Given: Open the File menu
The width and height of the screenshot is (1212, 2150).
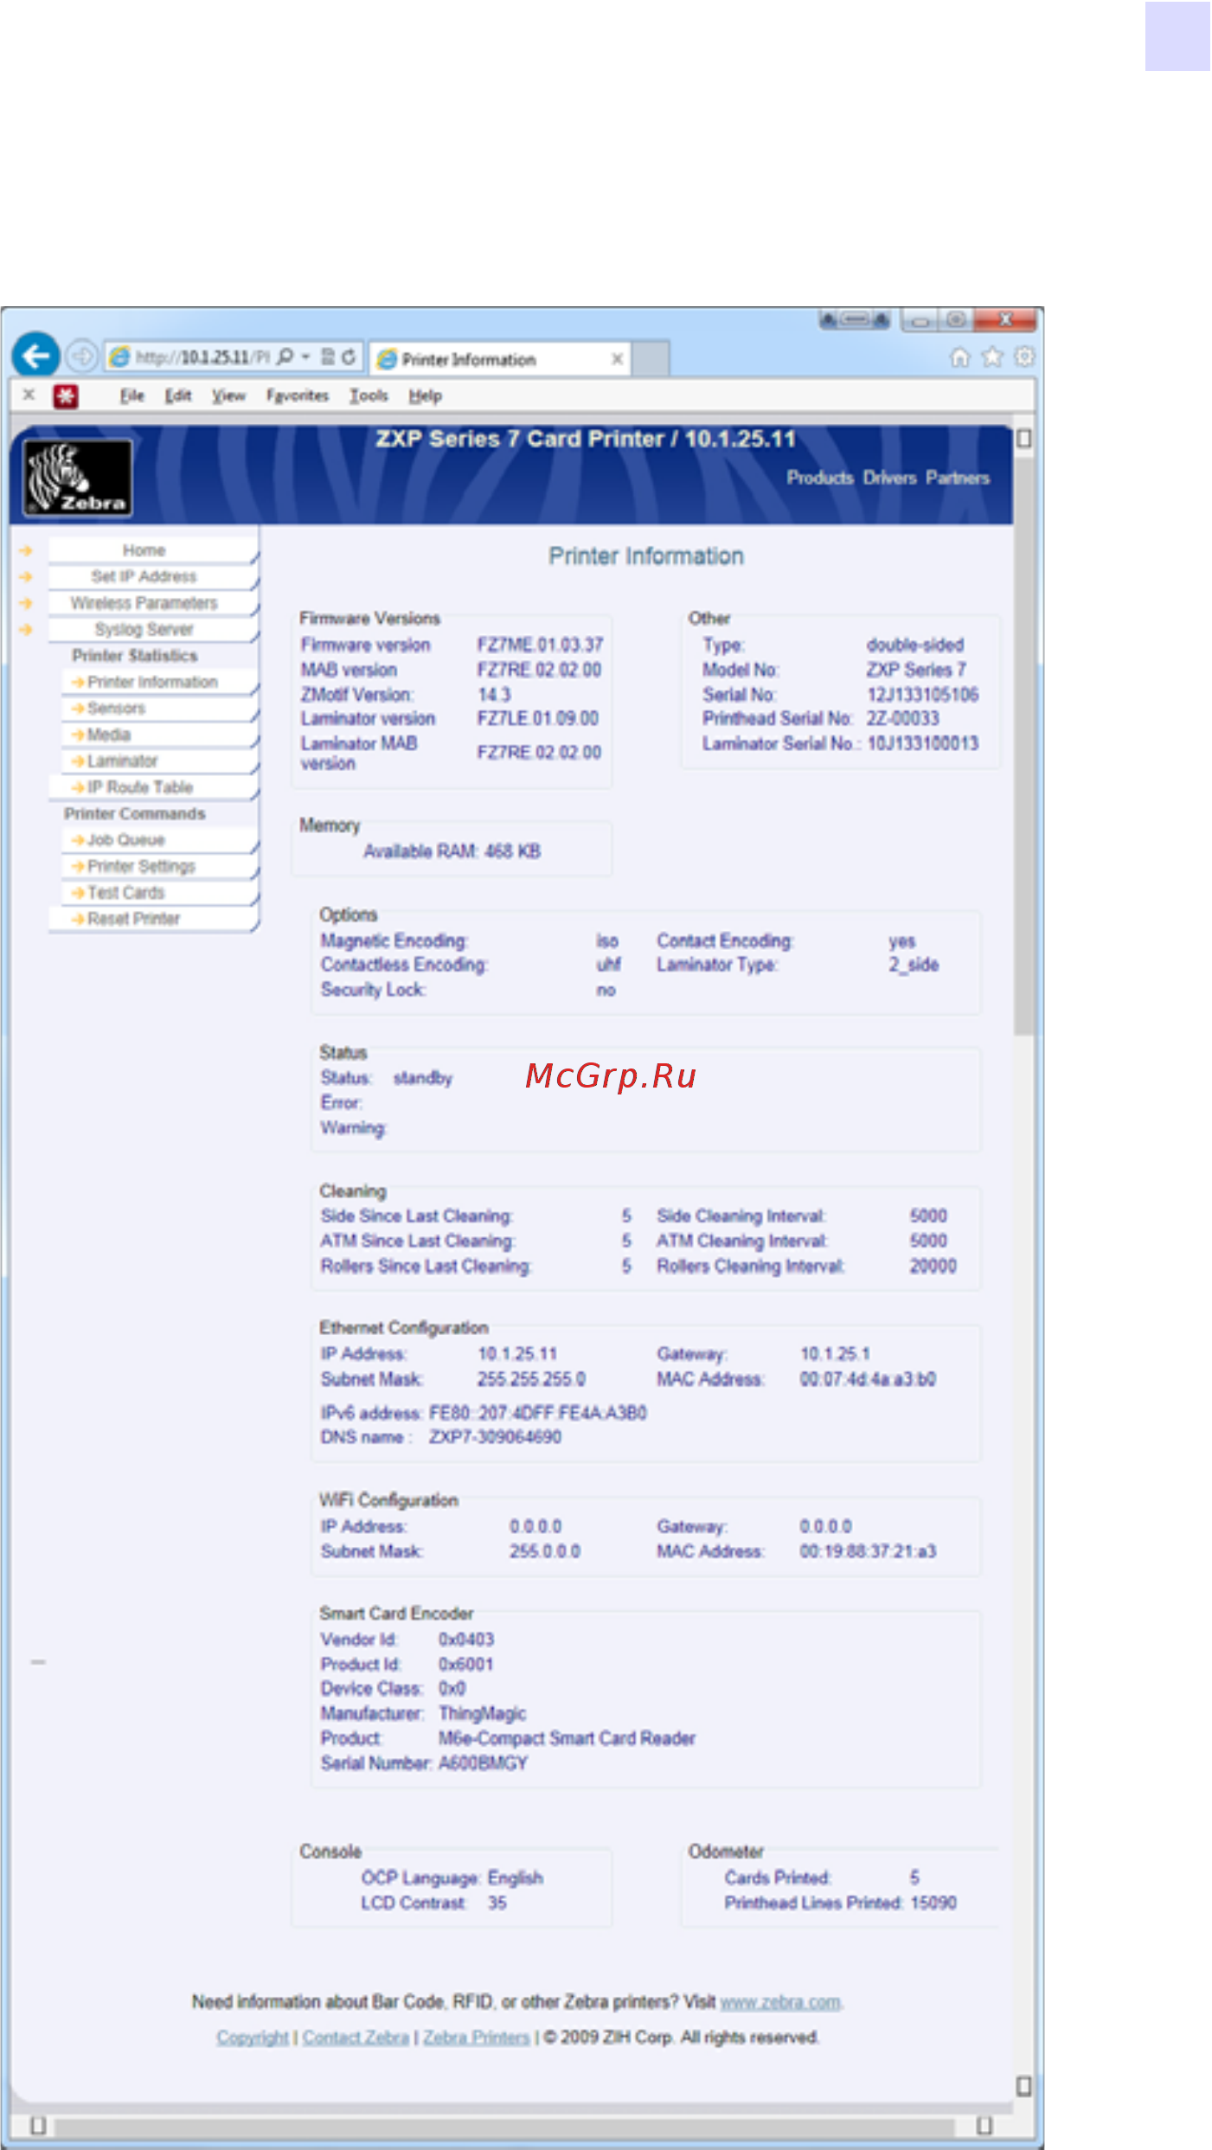Looking at the screenshot, I should 131,395.
